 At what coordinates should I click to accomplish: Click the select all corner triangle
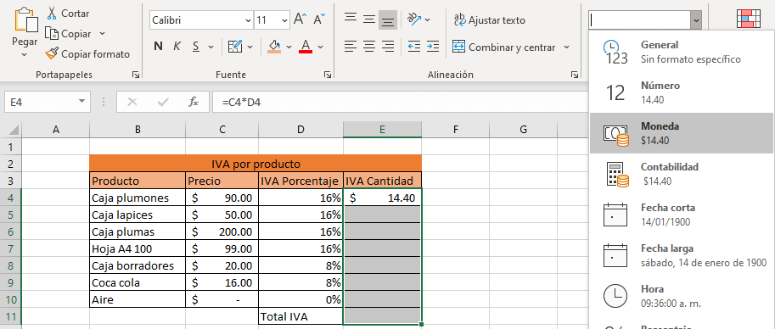click(14, 130)
